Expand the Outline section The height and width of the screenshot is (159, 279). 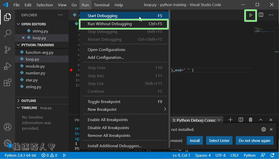pyautogui.click(x=29, y=101)
